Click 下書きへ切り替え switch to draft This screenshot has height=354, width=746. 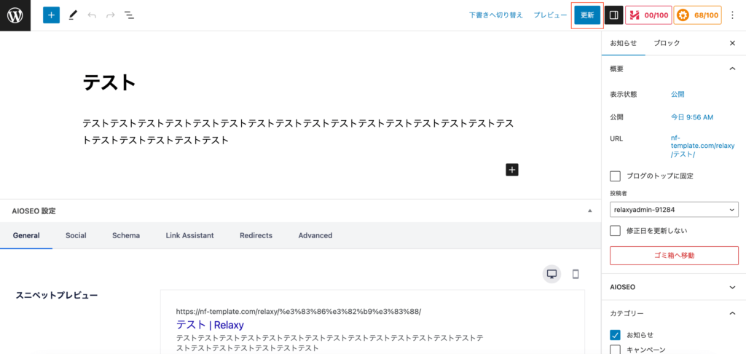pyautogui.click(x=495, y=15)
